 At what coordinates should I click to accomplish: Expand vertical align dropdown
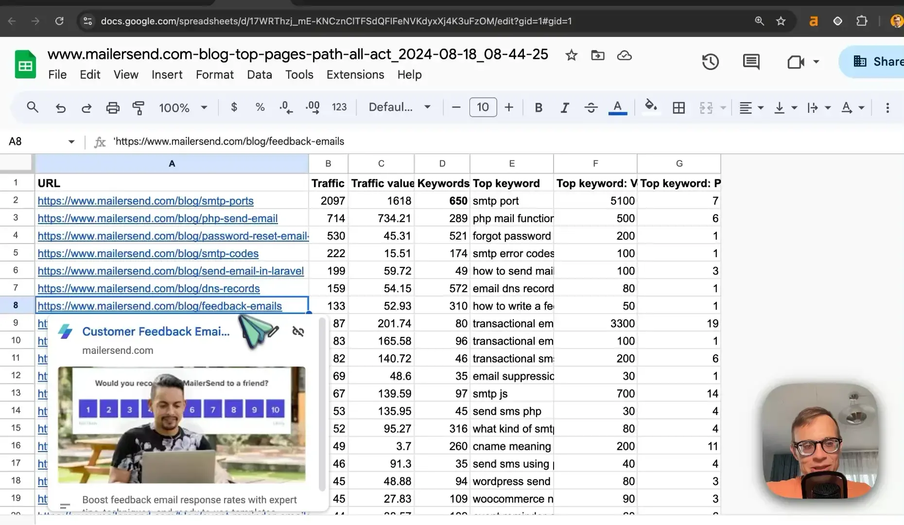(795, 107)
